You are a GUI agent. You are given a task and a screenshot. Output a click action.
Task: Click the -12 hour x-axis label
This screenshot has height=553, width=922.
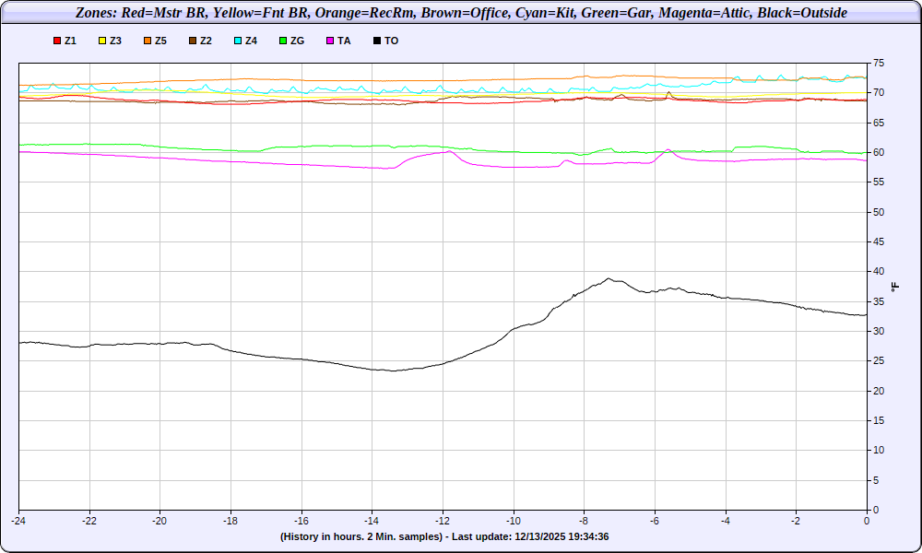coord(443,522)
